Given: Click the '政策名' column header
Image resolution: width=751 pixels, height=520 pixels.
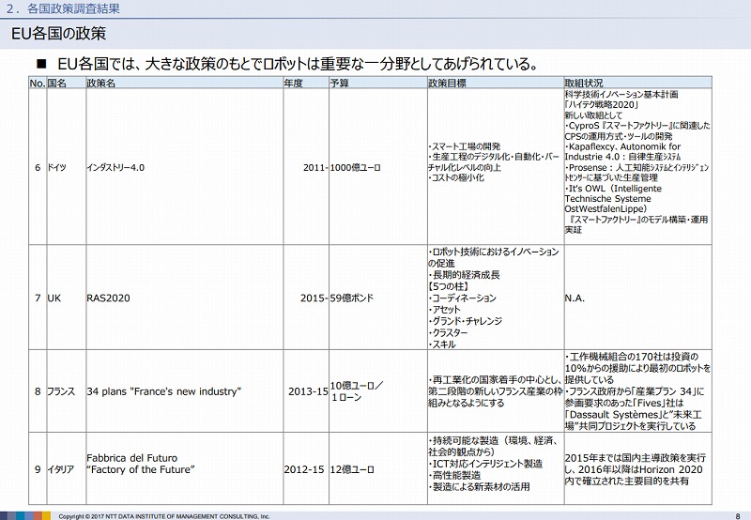Looking at the screenshot, I should tap(101, 84).
